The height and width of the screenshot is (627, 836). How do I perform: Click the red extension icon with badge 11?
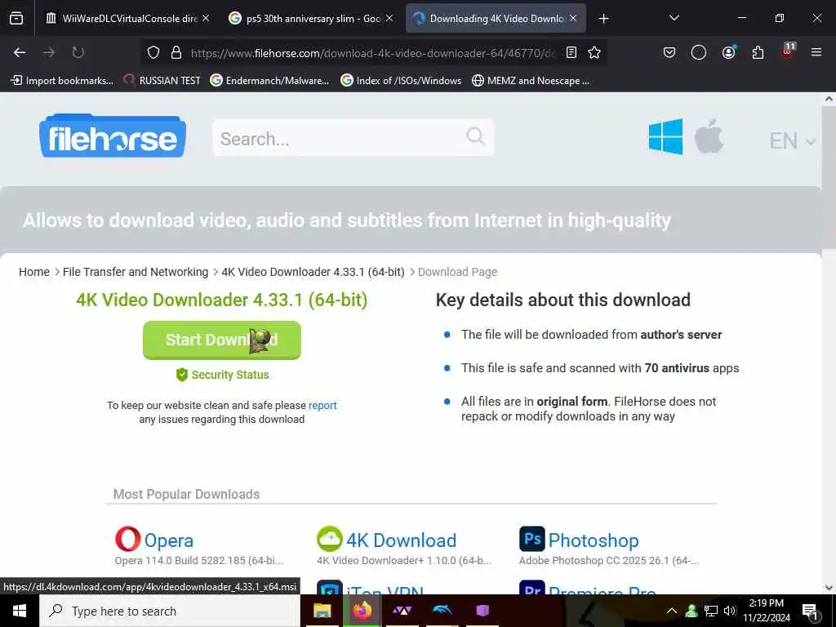pos(788,51)
